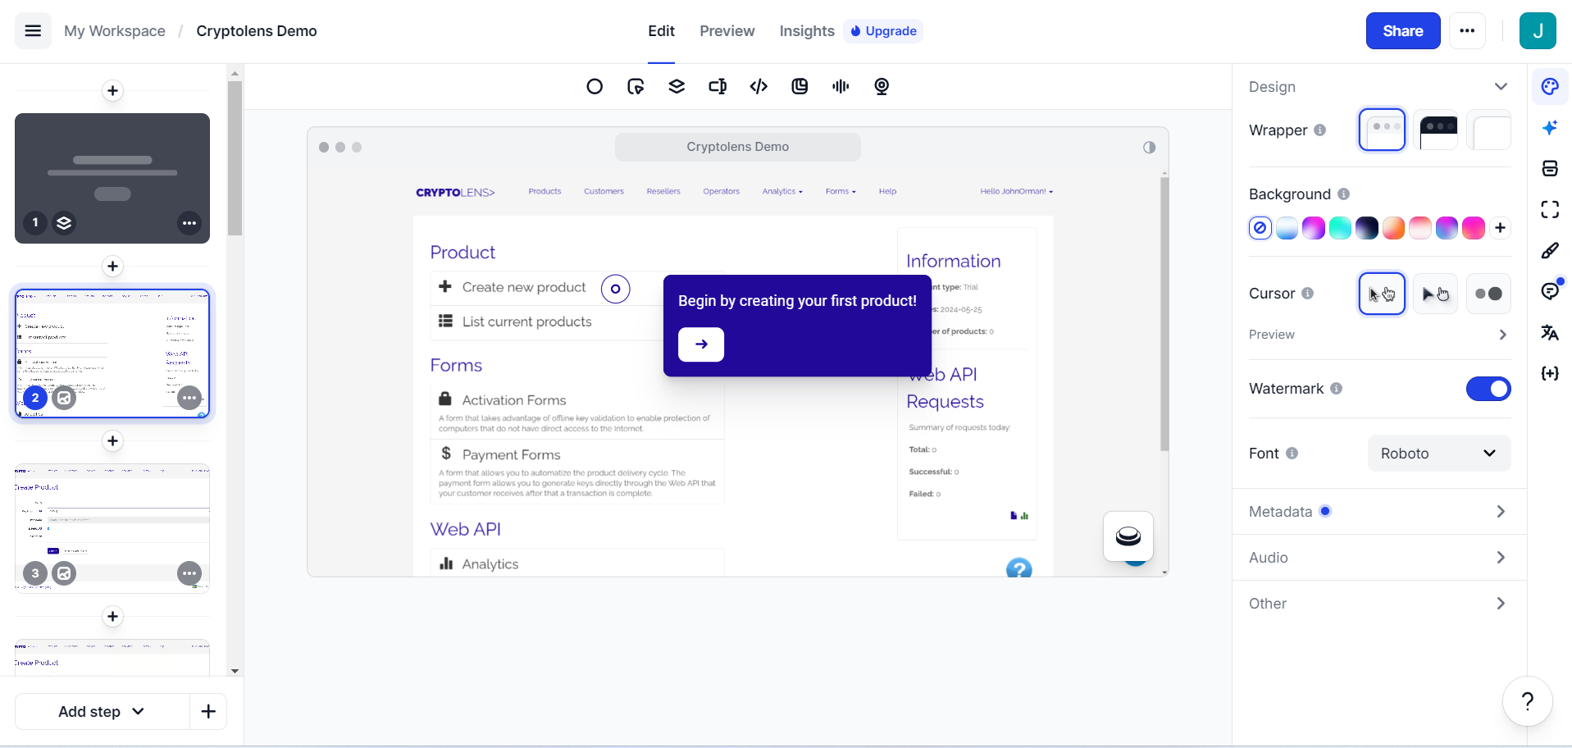Click the Share button
The image size is (1572, 748).
pos(1403,31)
